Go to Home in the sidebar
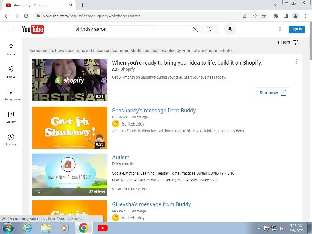312x234 pixels. coord(11,50)
